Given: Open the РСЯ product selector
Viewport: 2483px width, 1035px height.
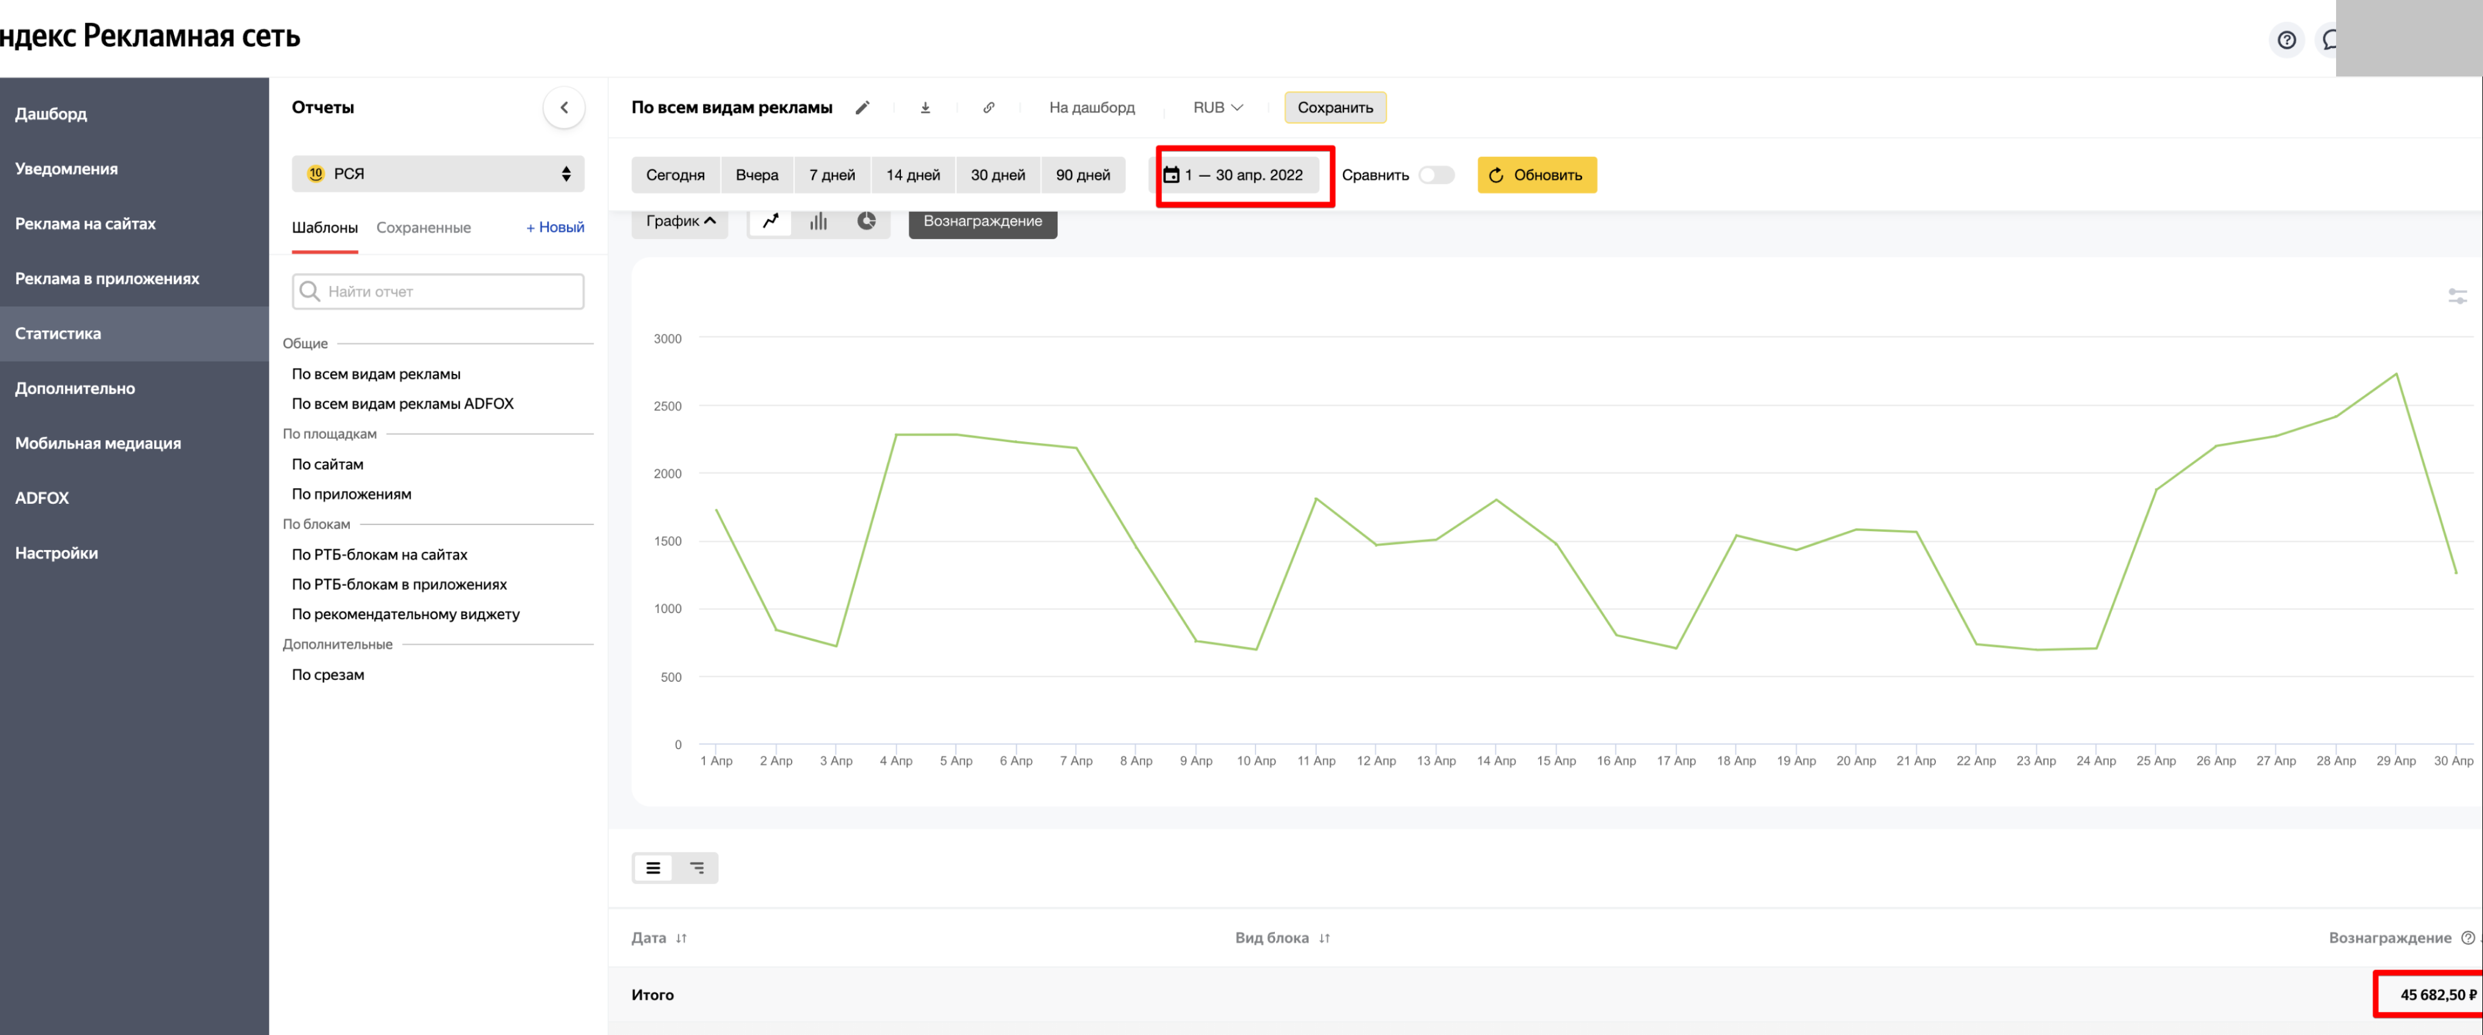Looking at the screenshot, I should coord(438,174).
